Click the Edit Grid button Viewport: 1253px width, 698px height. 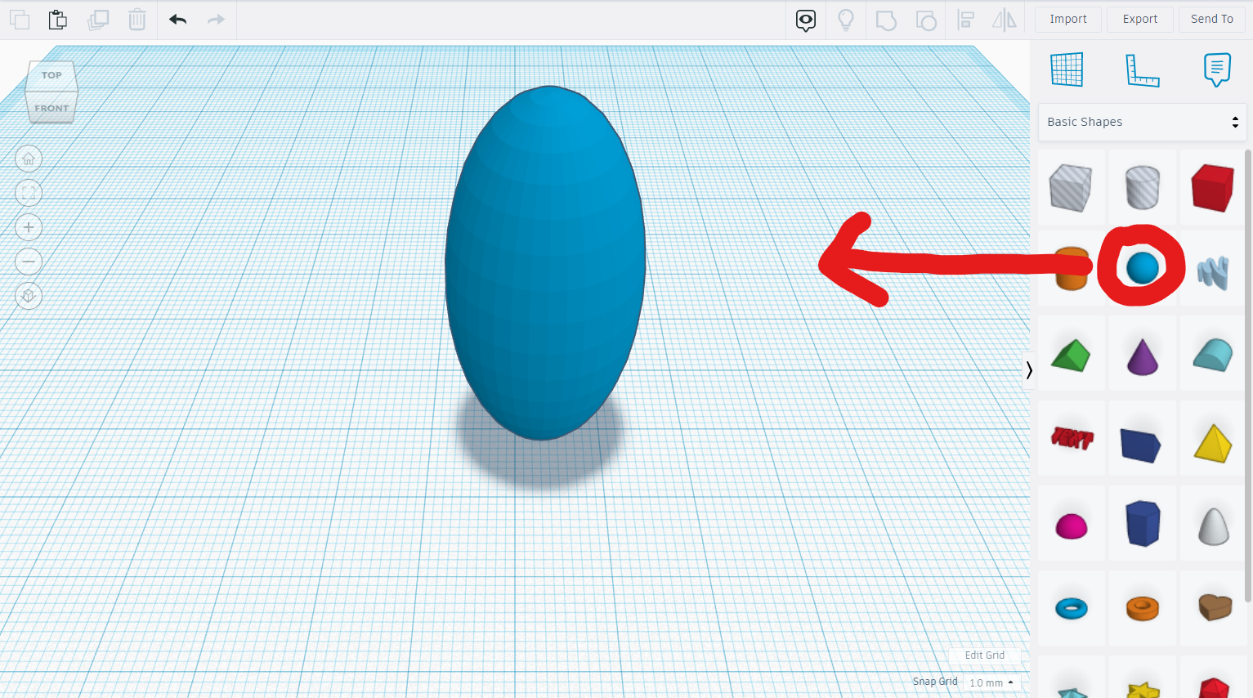tap(984, 655)
